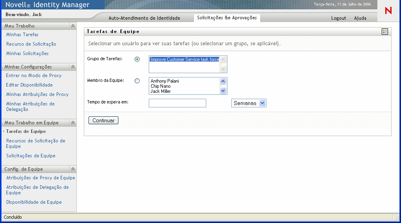Image resolution: width=401 pixels, height=223 pixels.
Task: Collapse the Meu Trabalho em Equipe section
Action: (73, 123)
